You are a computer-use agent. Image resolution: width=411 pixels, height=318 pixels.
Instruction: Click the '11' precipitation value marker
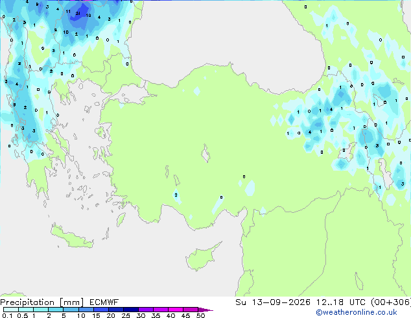coord(68,11)
